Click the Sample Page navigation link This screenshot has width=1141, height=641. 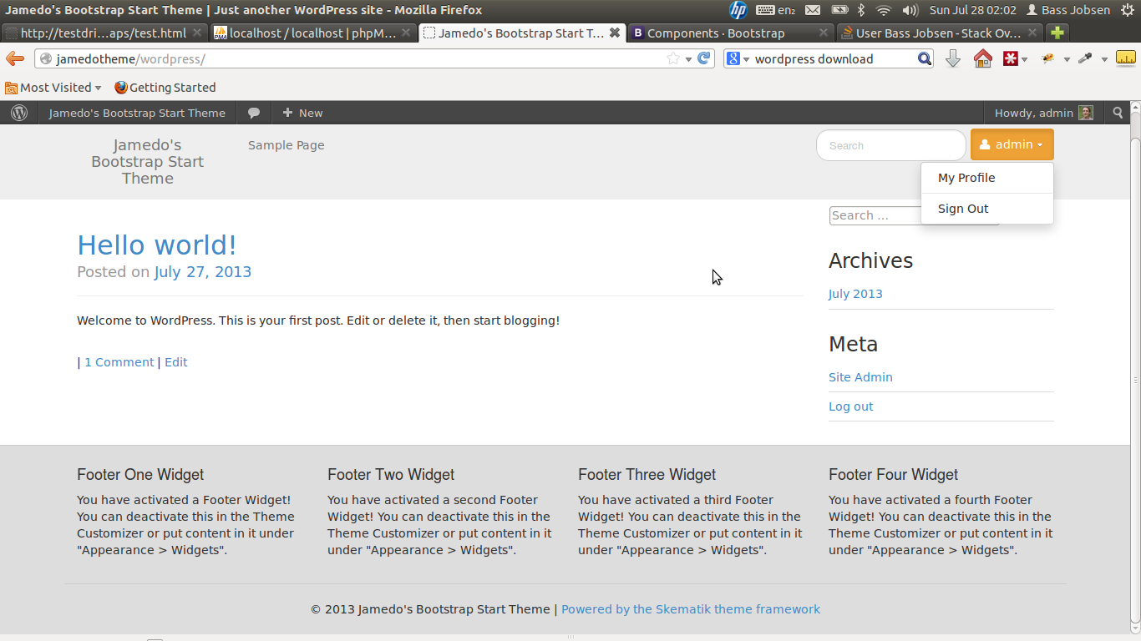[x=287, y=145]
